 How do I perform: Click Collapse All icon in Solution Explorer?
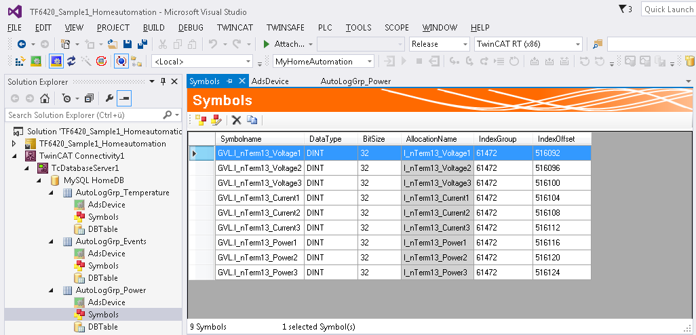90,98
